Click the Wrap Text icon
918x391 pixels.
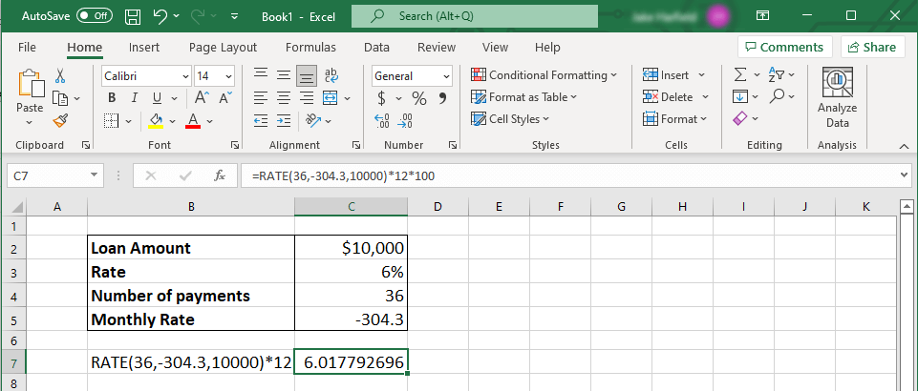pos(331,75)
